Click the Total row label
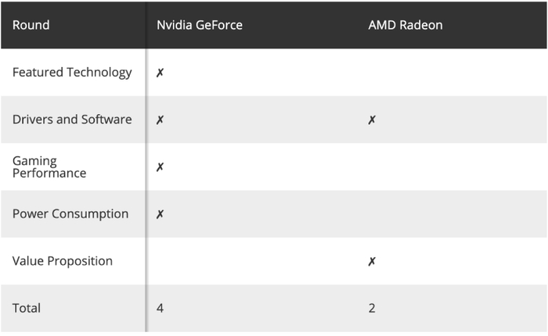 pyautogui.click(x=27, y=308)
